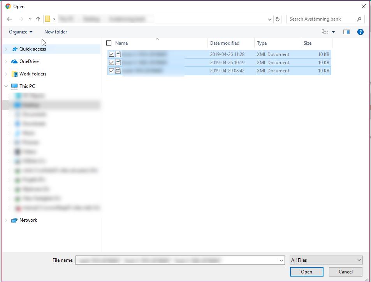The image size is (371, 282).
Task: Click date 2019-04-26 10:19
Action: (x=227, y=63)
